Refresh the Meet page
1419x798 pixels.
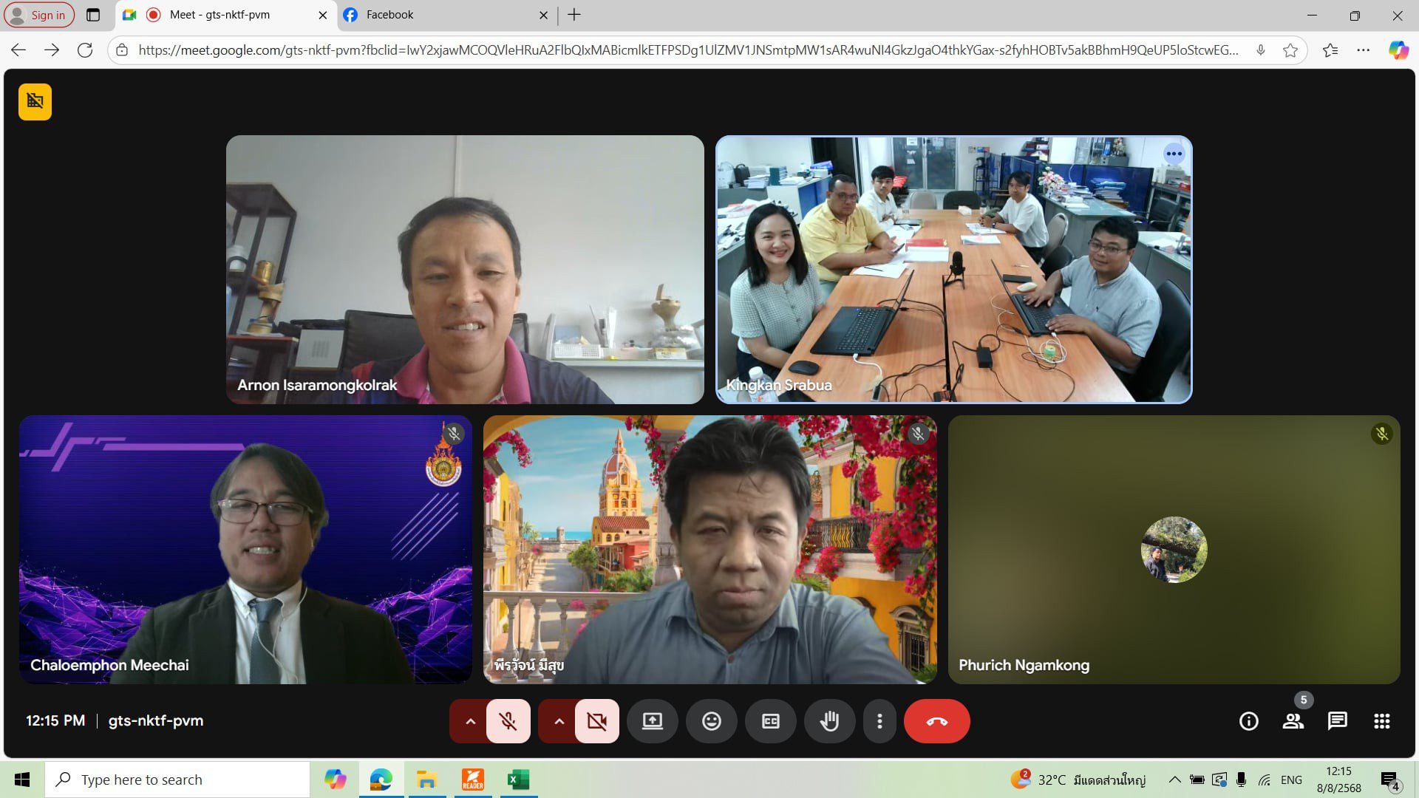[85, 50]
